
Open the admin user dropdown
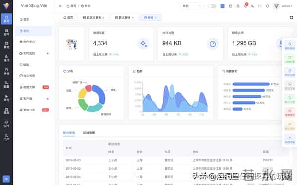[x=287, y=6]
